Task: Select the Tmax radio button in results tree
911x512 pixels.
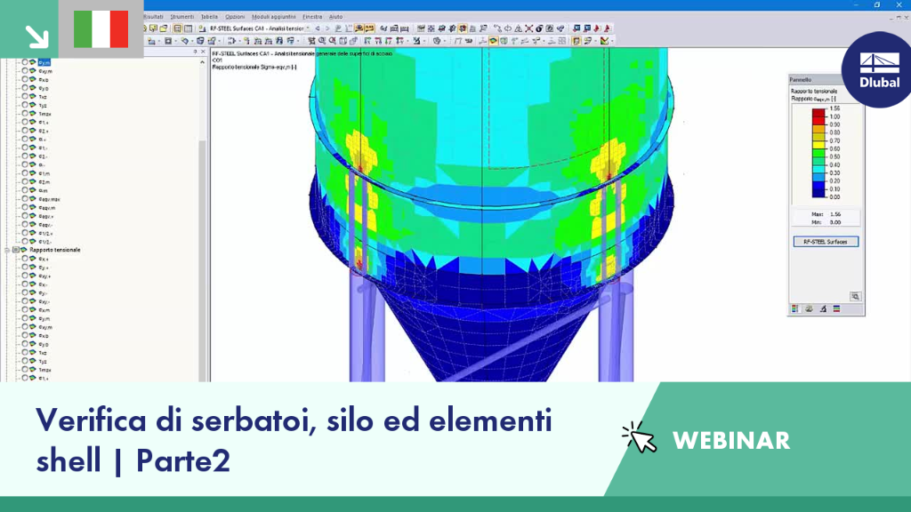Action: 25,114
